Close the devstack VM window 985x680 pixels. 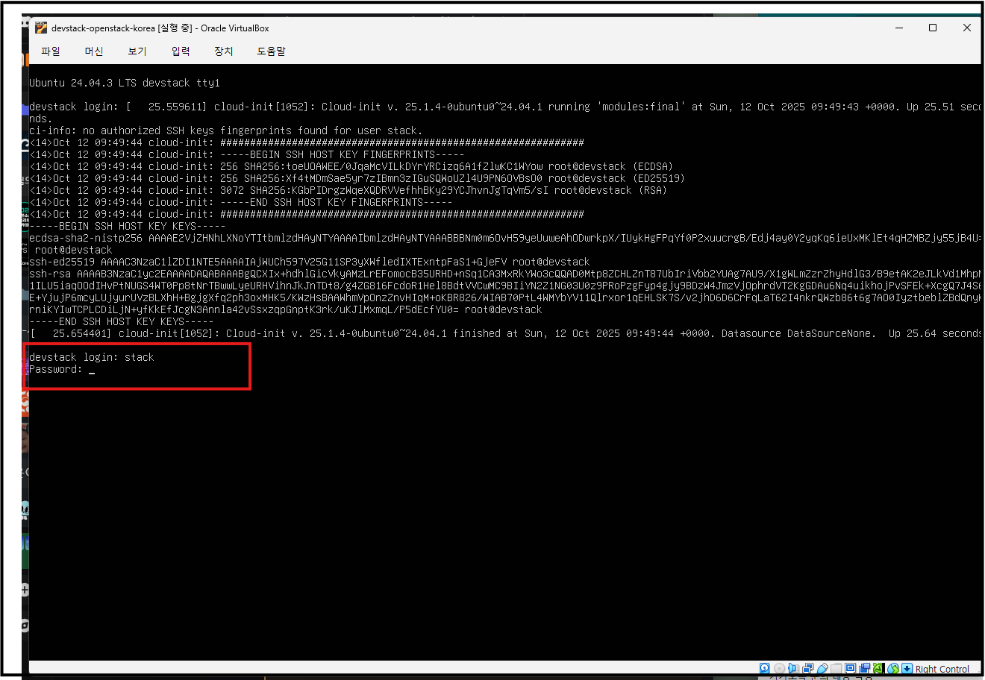966,28
